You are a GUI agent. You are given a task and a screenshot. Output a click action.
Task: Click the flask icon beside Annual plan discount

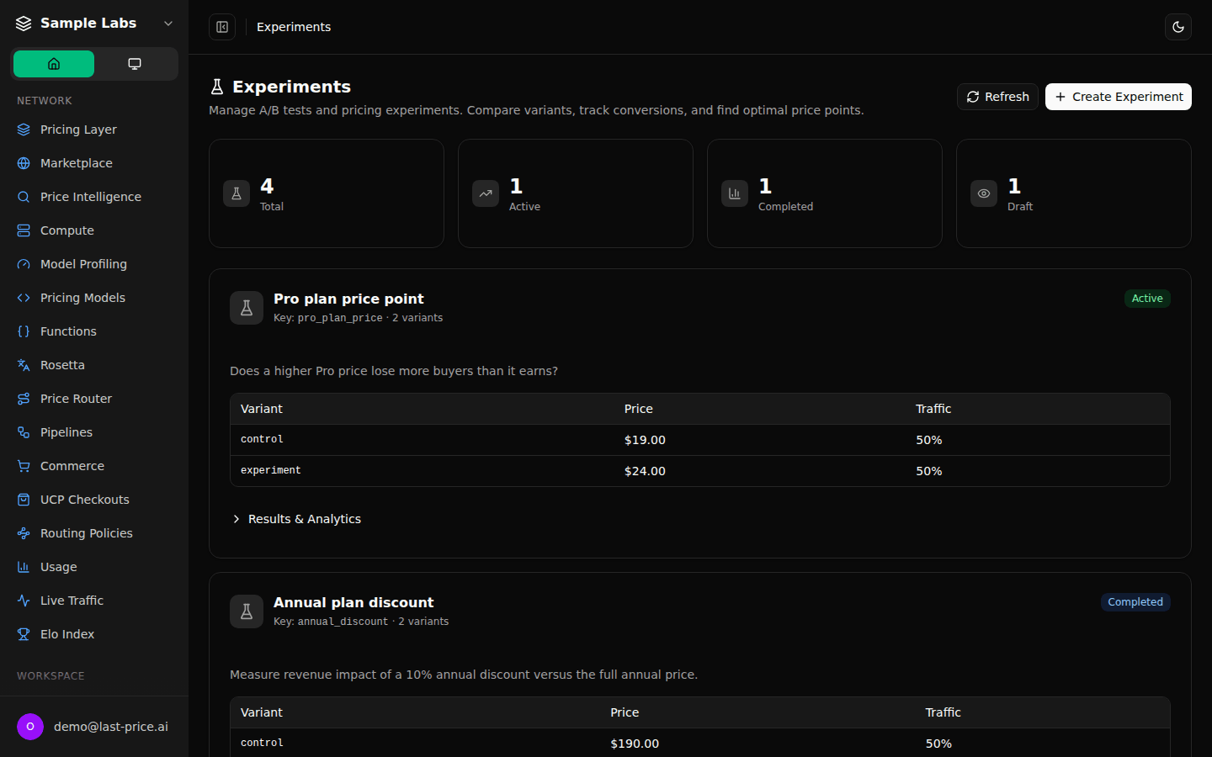[x=247, y=611]
